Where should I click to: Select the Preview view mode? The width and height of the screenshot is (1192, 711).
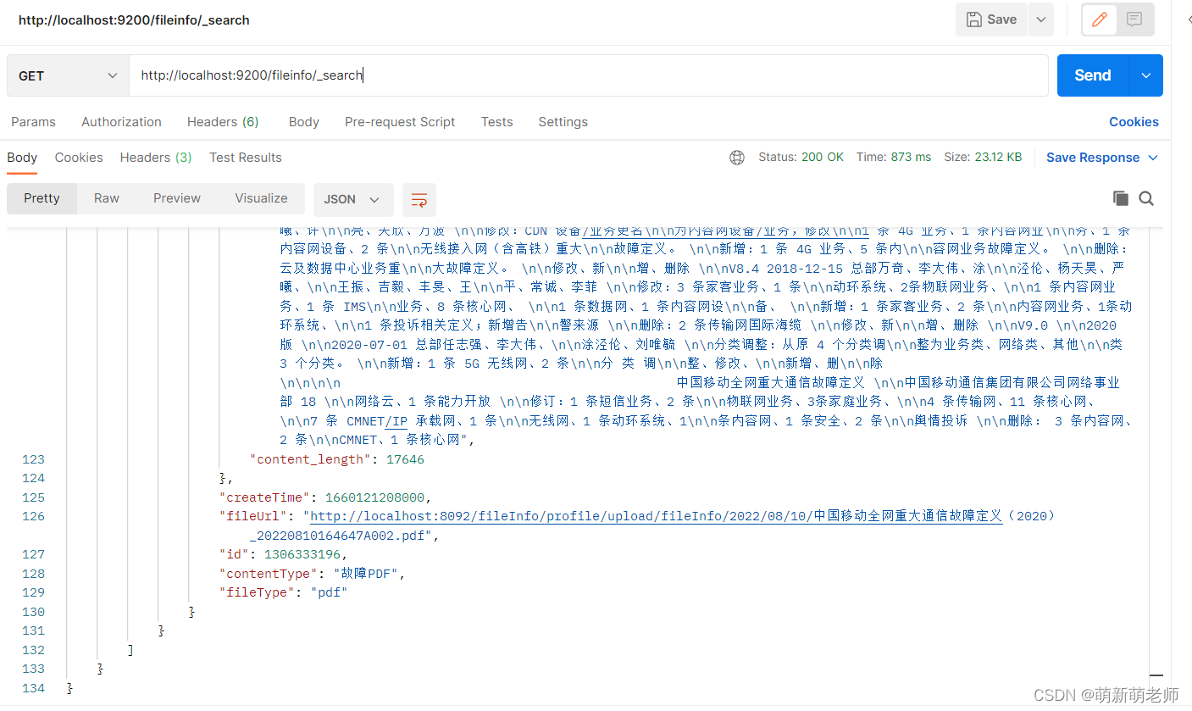pos(177,198)
